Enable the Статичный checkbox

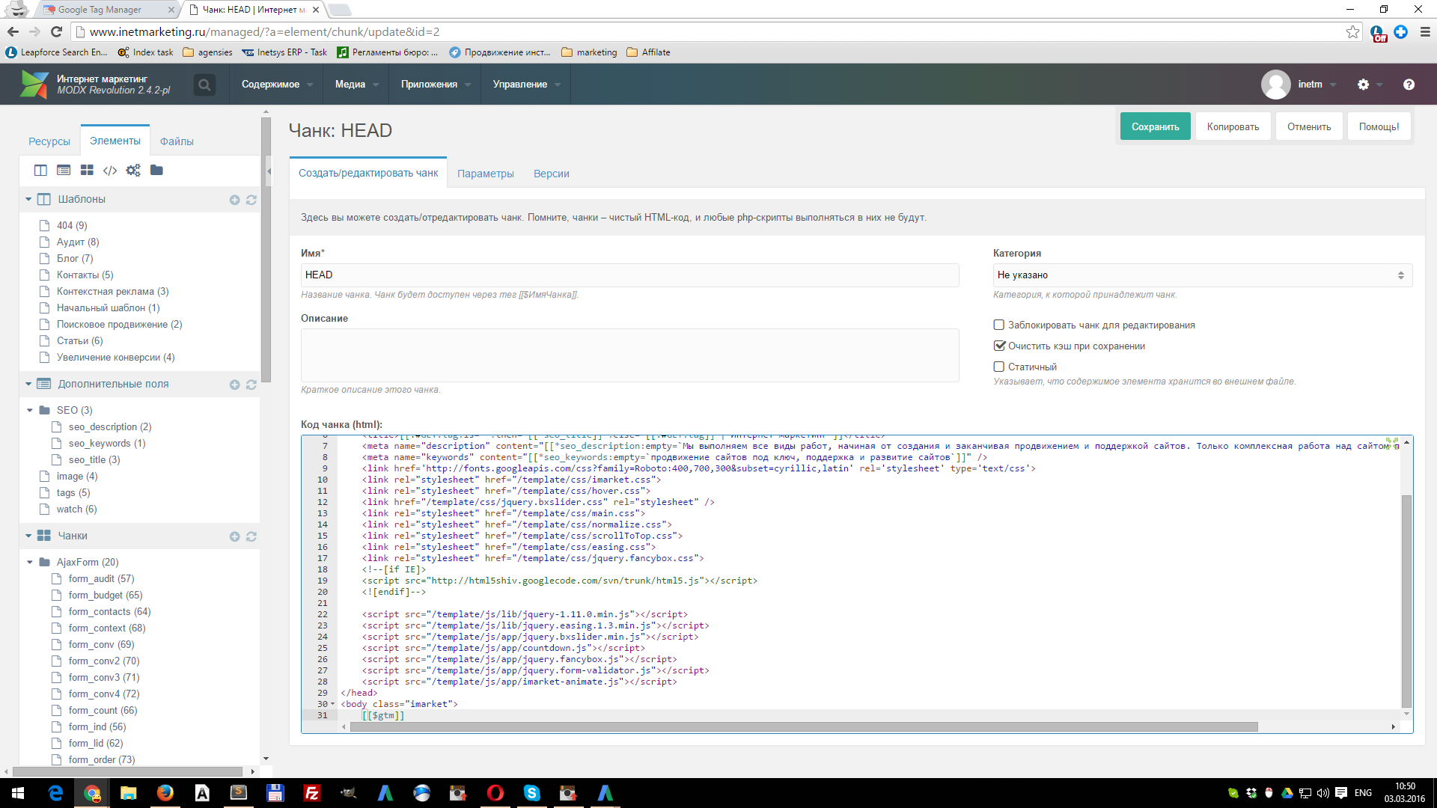tap(998, 367)
